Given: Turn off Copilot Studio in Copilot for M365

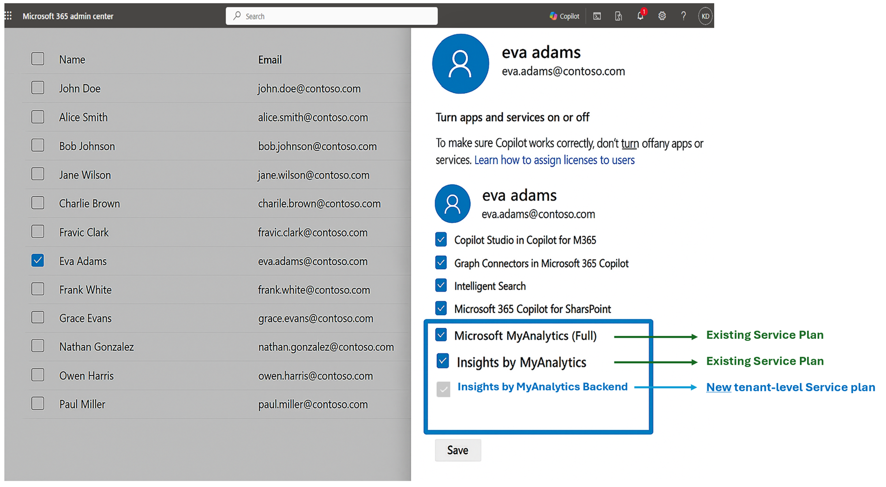Looking at the screenshot, I should point(441,239).
